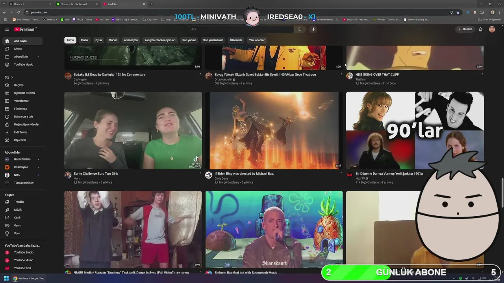Open Eminem Rap God Spongebob thumbnail
The width and height of the screenshot is (504, 283).
(x=274, y=229)
